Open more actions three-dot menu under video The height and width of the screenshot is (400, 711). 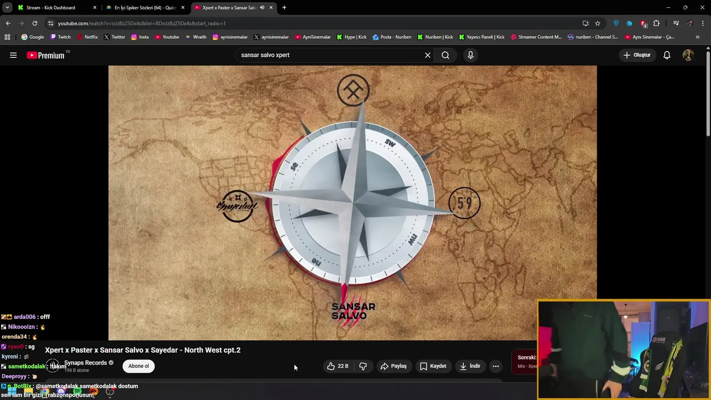click(495, 366)
